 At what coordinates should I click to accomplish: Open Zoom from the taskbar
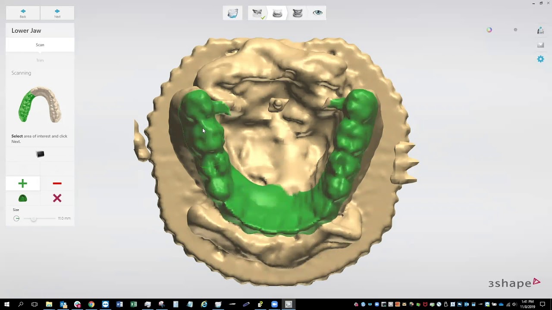coord(274,304)
